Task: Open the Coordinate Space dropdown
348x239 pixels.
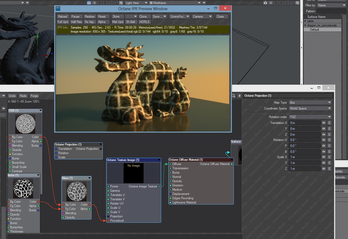Action: (x=310, y=108)
